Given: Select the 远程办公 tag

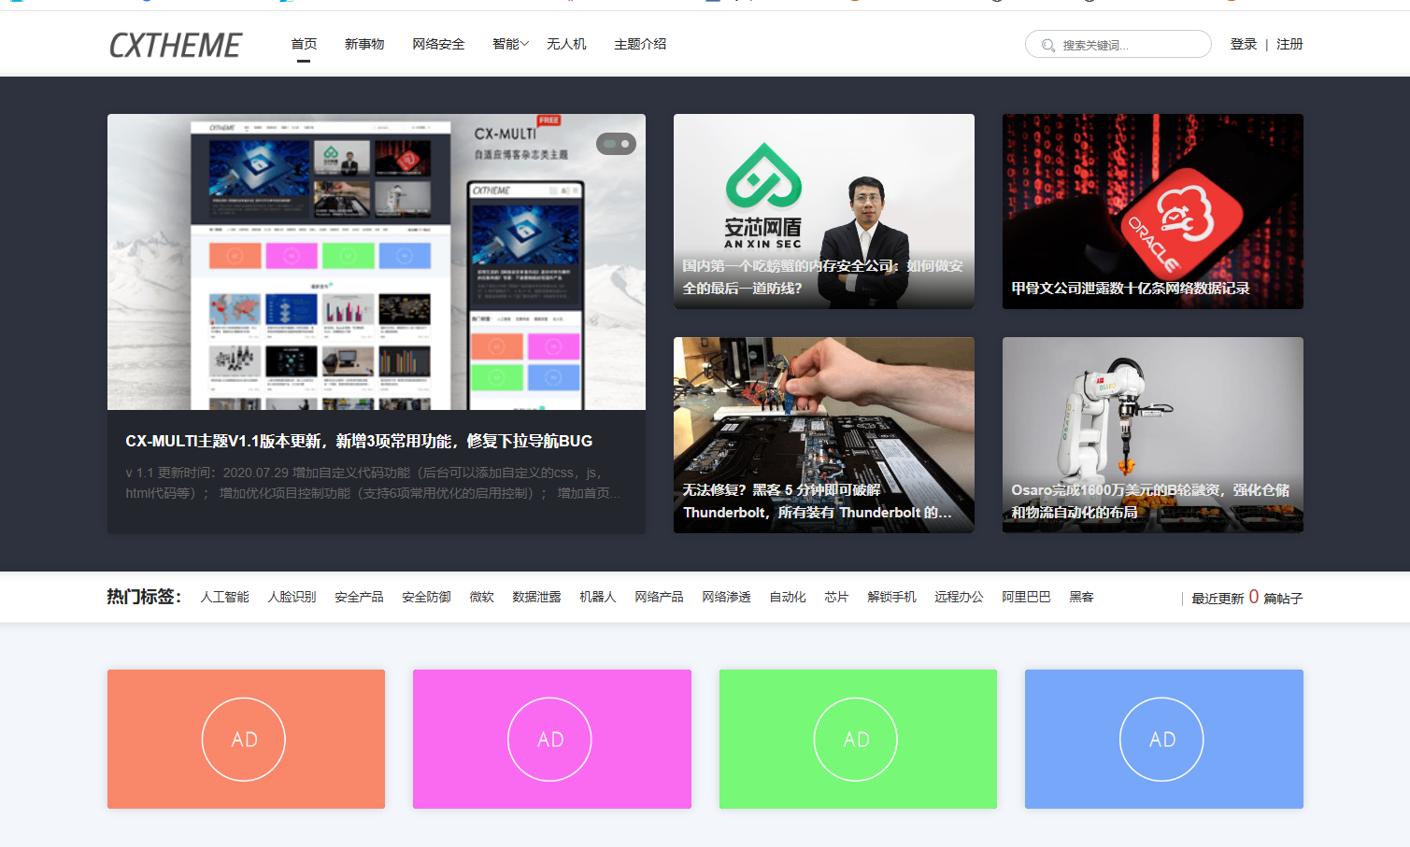Looking at the screenshot, I should click(959, 597).
